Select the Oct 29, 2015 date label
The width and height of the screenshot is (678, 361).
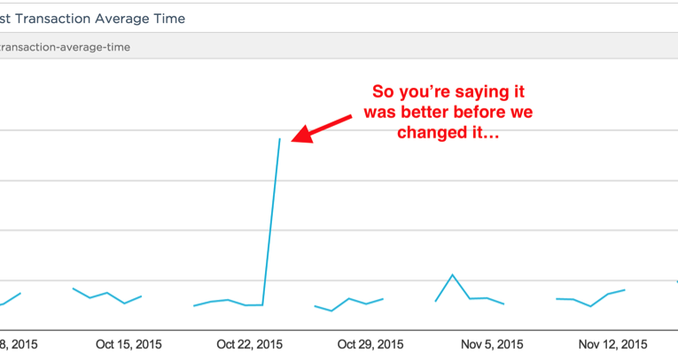370,343
